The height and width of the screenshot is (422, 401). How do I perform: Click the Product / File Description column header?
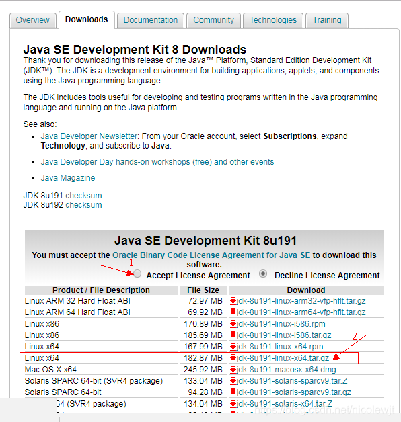[x=102, y=290]
